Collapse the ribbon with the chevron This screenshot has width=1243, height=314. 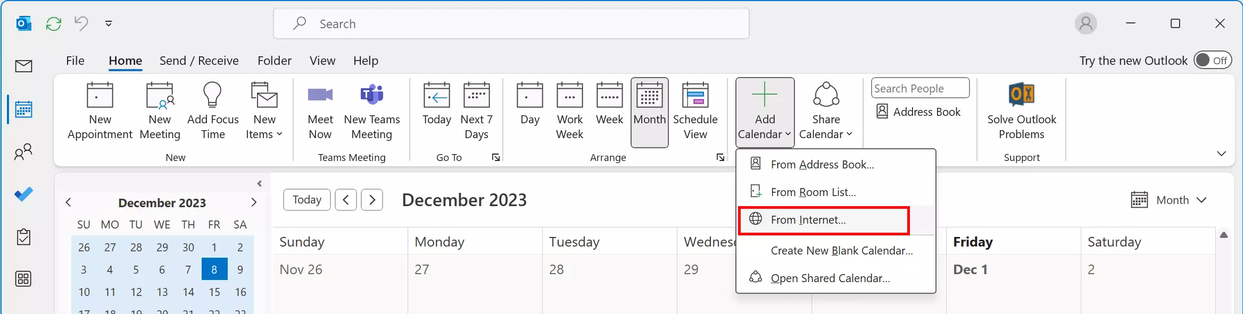(x=1221, y=154)
